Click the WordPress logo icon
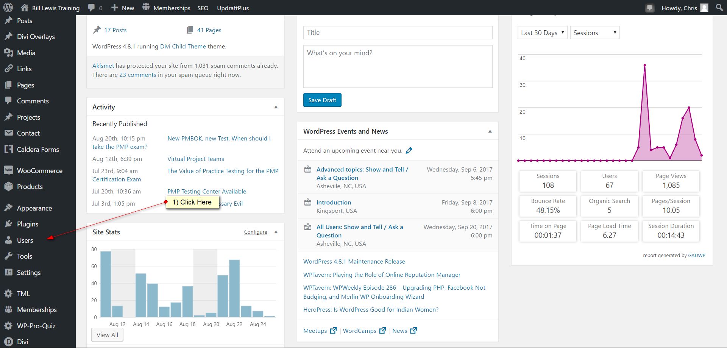The image size is (727, 348). pos(8,8)
